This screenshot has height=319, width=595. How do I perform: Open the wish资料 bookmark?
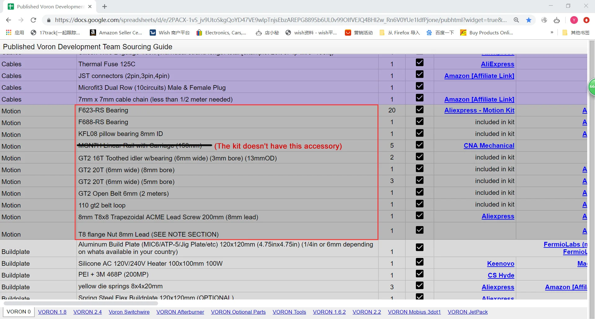tap(311, 33)
